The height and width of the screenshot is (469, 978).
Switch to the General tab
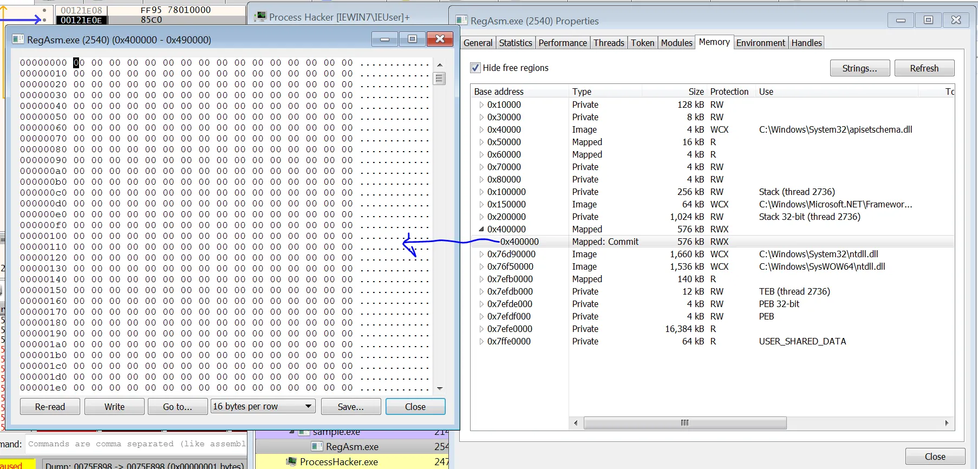(x=478, y=43)
